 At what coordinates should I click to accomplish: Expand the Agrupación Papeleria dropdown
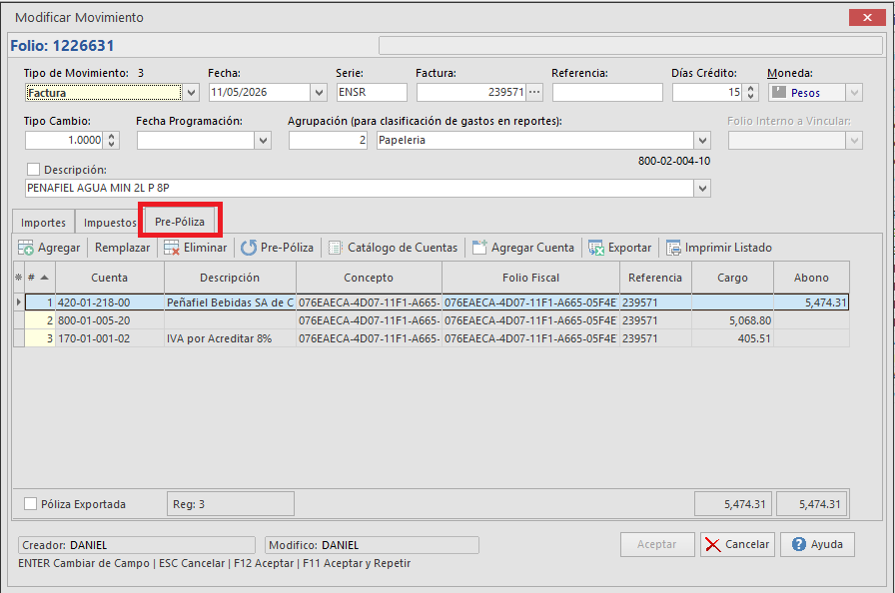pyautogui.click(x=702, y=141)
